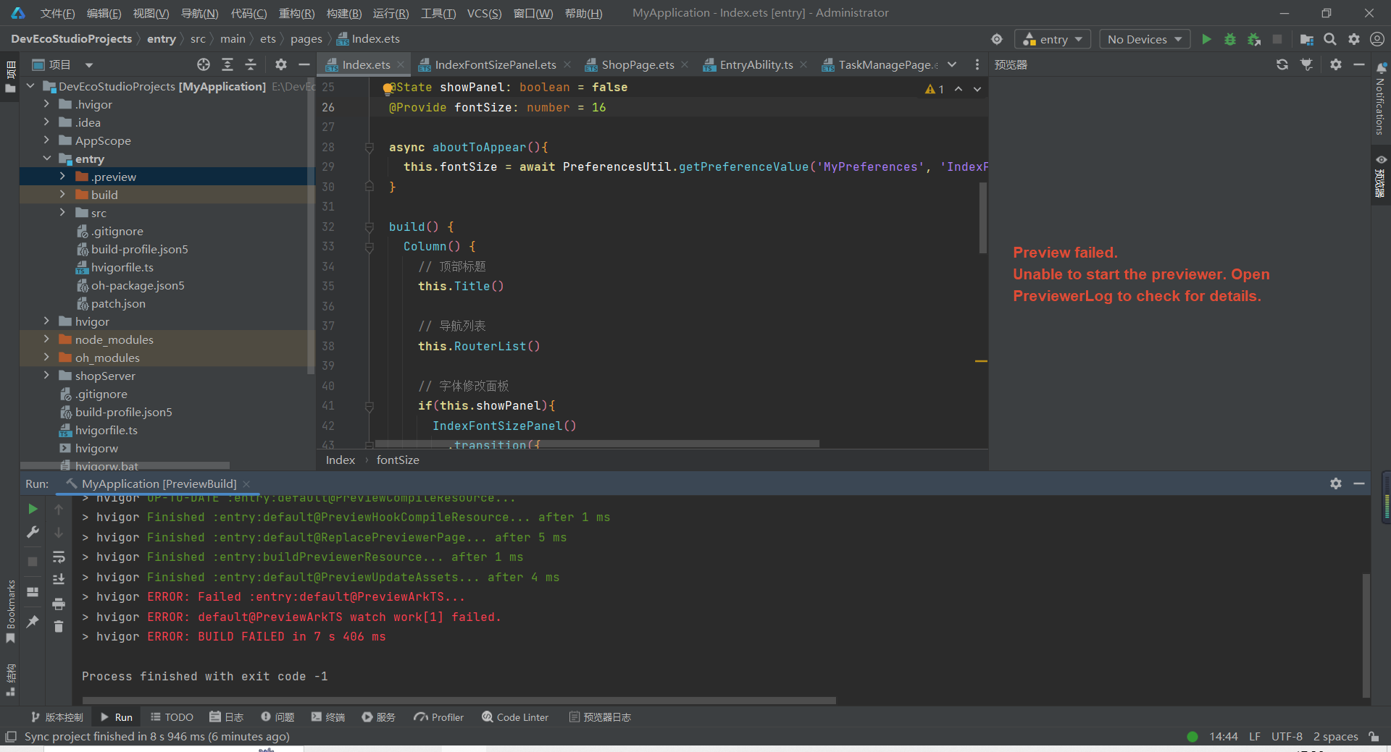Click 2 spaces indent setting
Viewport: 1391px width, 752px height.
click(1335, 736)
